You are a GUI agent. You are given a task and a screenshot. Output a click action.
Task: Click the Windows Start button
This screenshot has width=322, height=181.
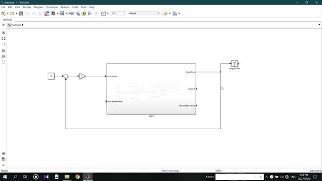point(5,176)
